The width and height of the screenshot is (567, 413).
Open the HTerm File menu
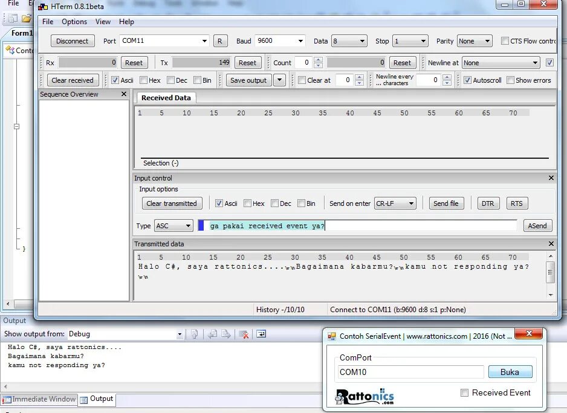[x=48, y=22]
